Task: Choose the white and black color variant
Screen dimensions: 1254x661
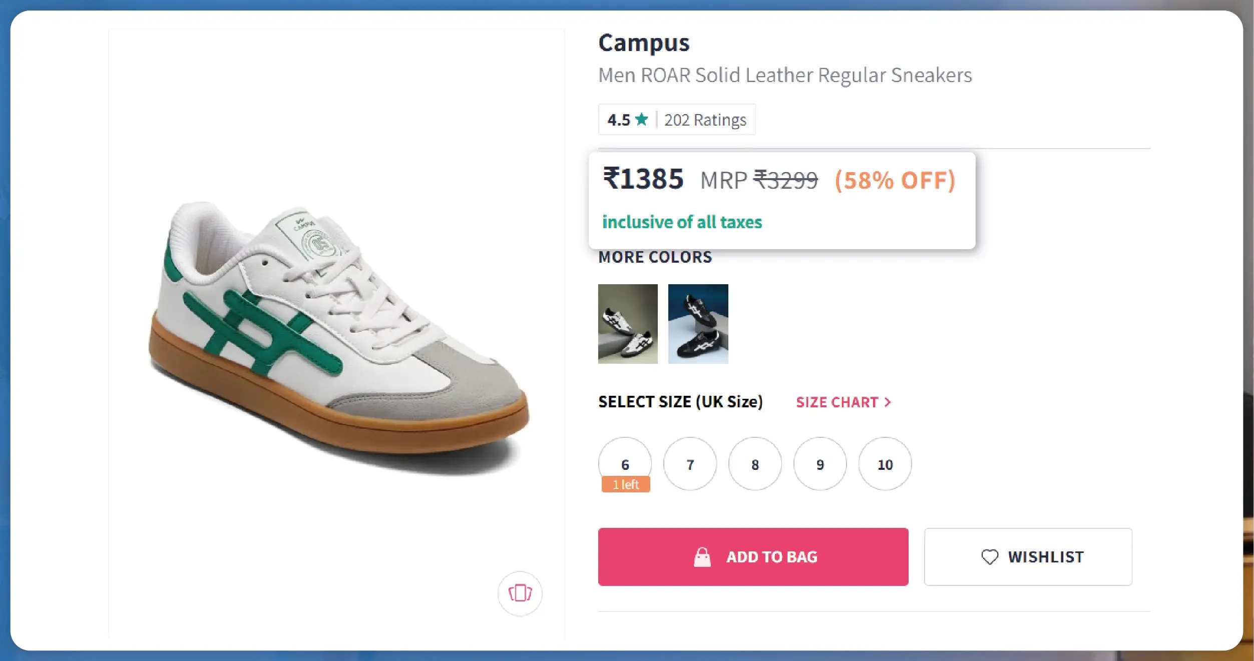Action: point(628,324)
